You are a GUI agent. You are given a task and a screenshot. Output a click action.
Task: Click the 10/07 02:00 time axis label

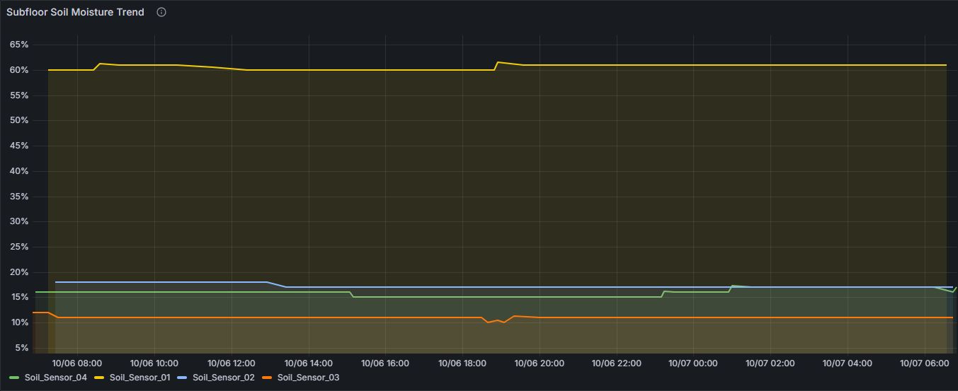(x=770, y=363)
